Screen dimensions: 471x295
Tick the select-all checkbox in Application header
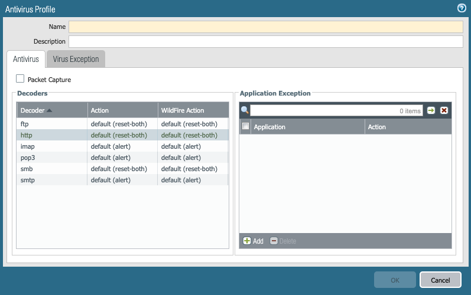(245, 126)
